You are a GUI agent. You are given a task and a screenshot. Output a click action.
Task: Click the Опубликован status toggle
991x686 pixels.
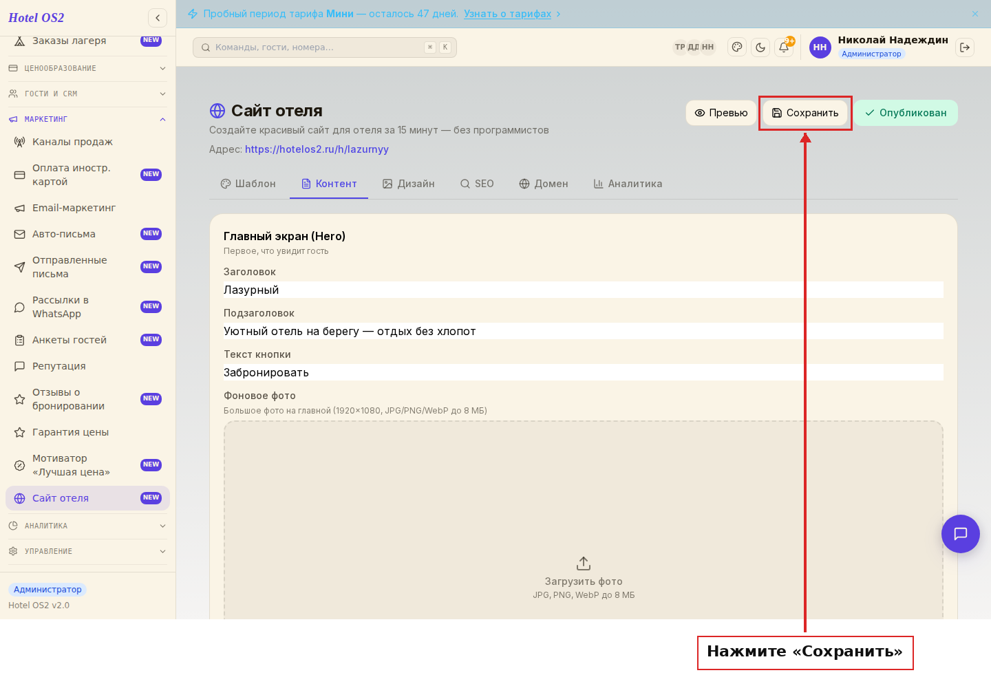(x=906, y=113)
